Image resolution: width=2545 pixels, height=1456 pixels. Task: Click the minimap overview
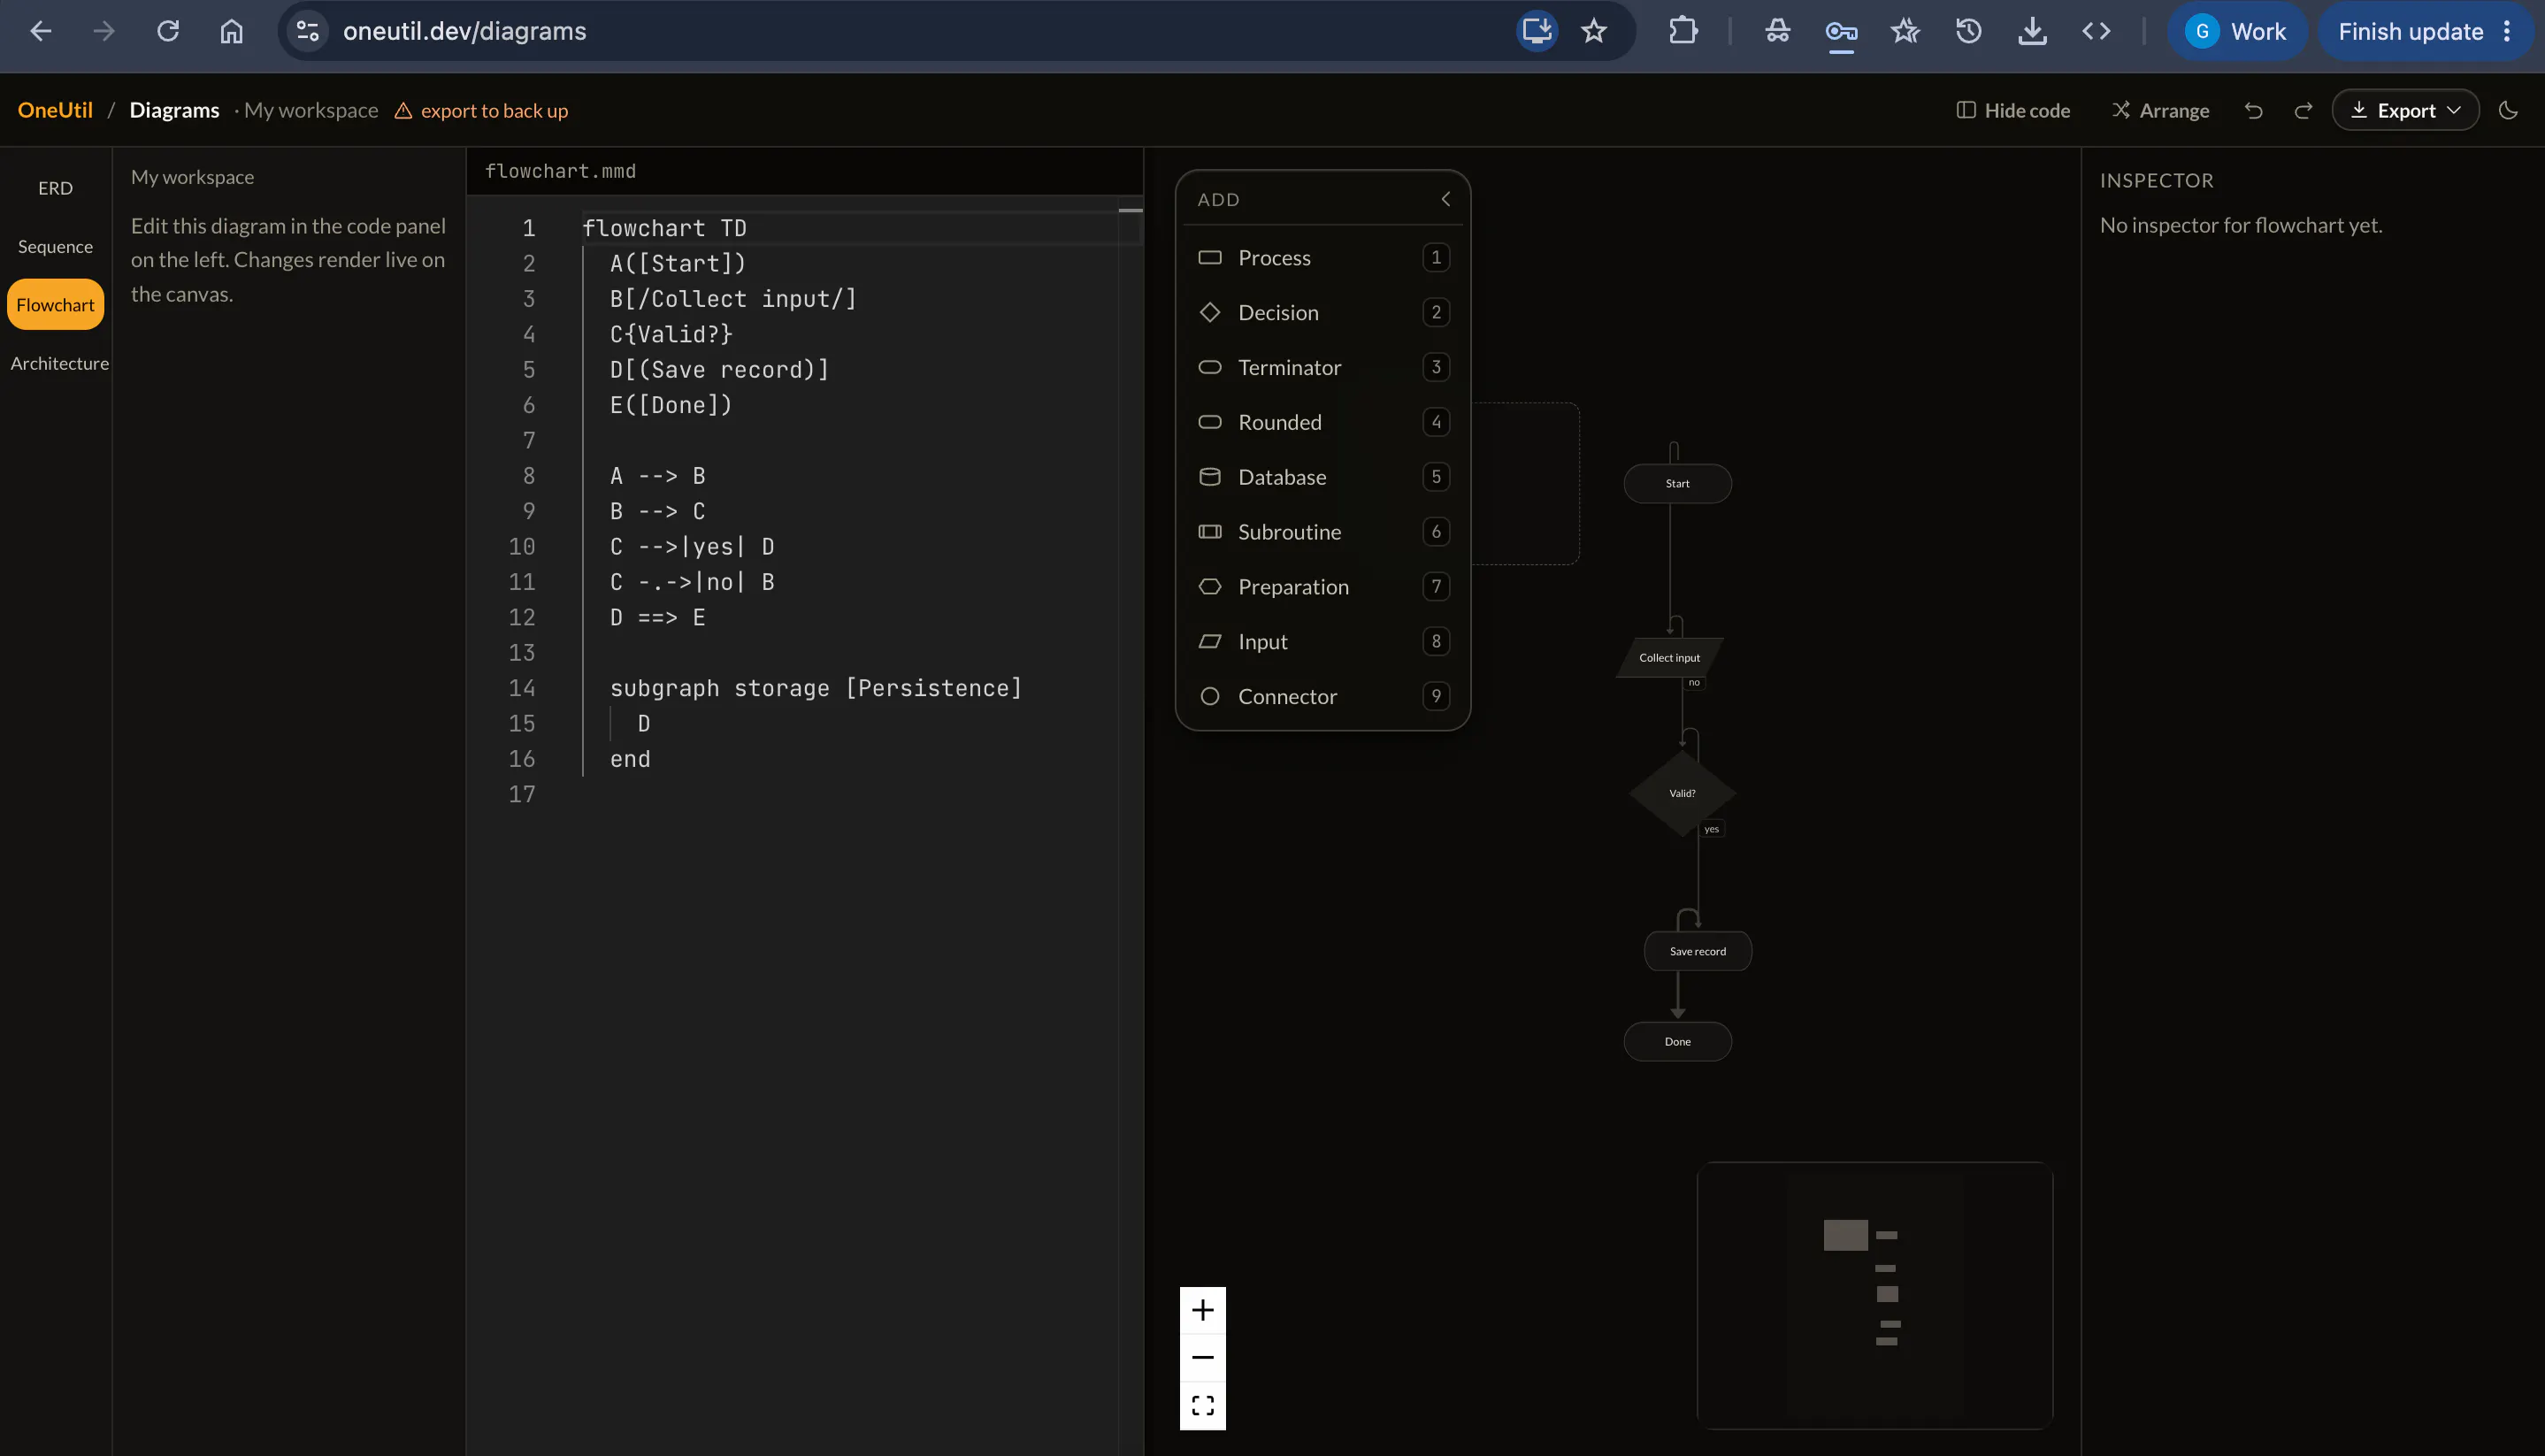click(x=1875, y=1295)
